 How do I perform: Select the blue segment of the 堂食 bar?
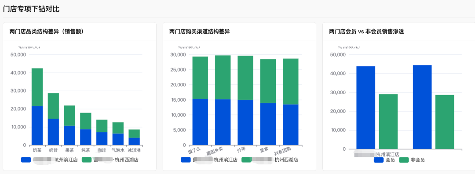click(268, 124)
